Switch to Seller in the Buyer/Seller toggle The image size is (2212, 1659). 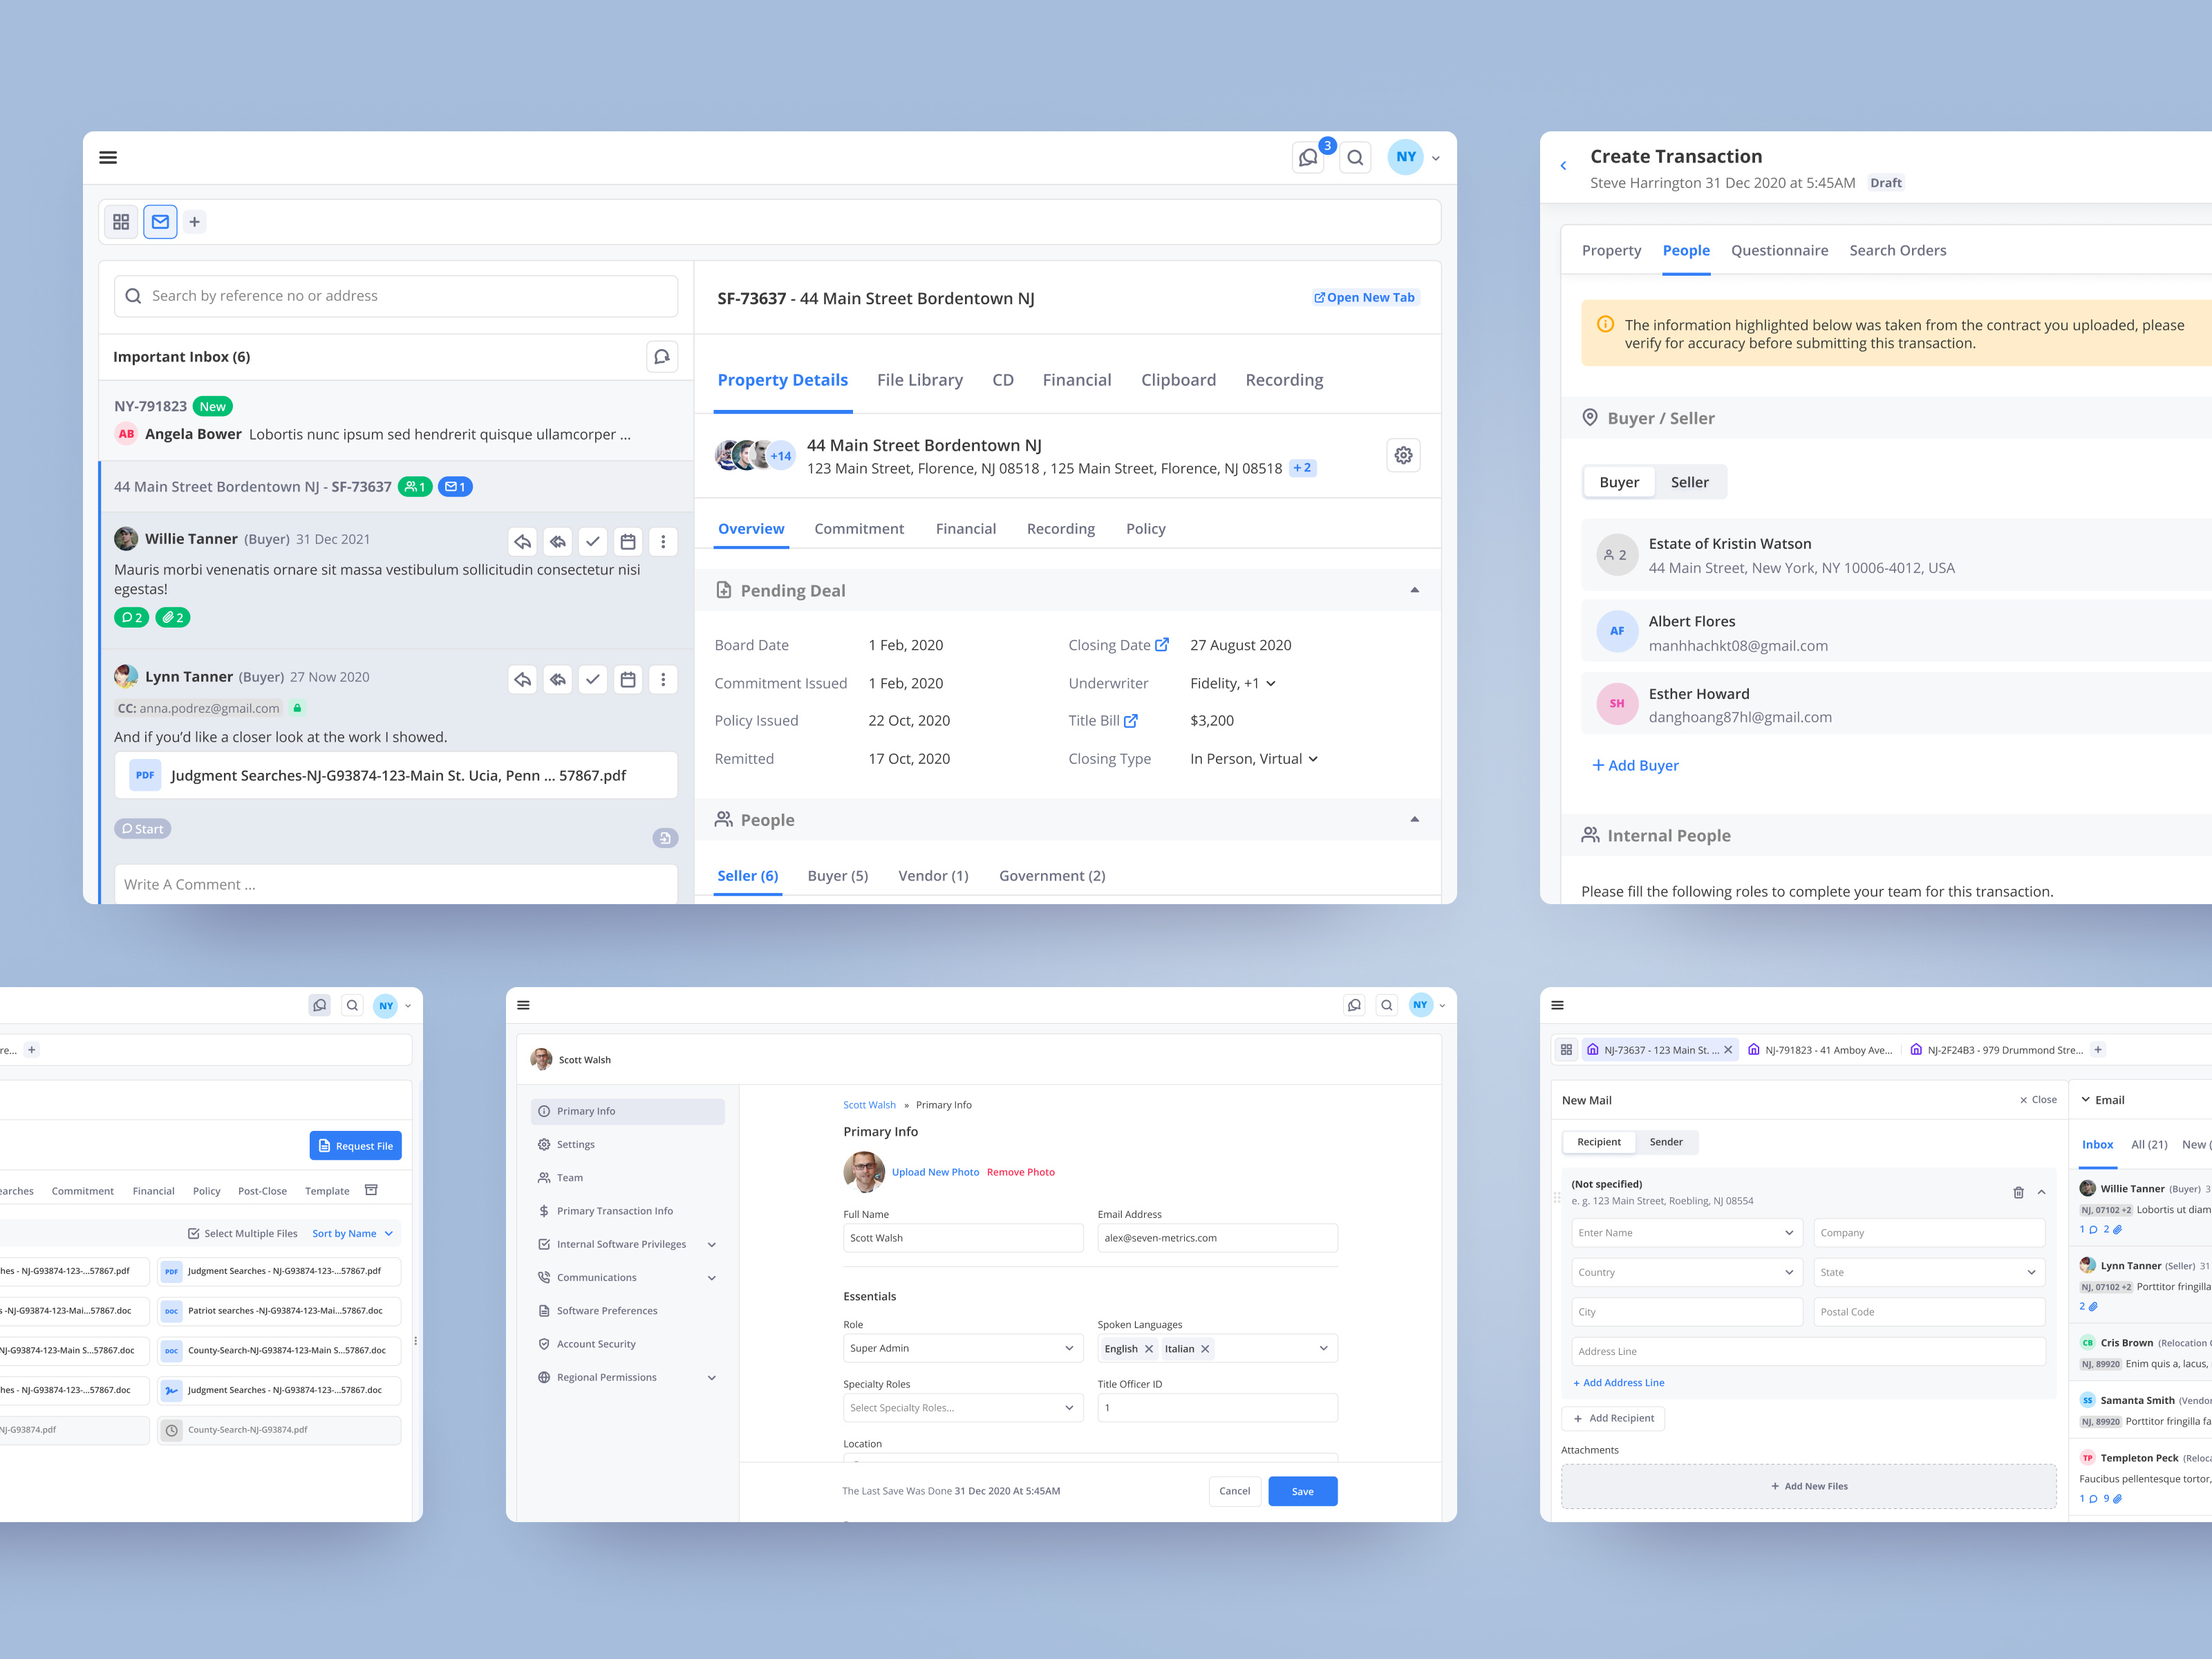pyautogui.click(x=1690, y=481)
